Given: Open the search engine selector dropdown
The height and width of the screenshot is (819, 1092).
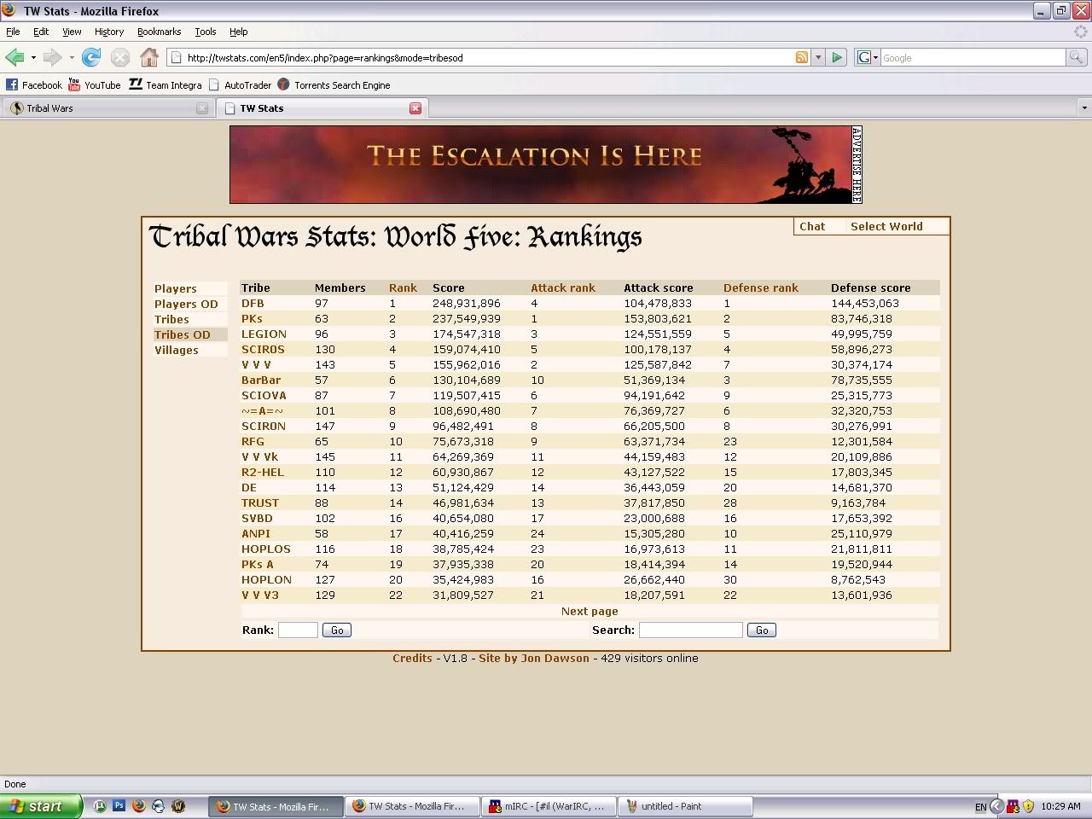Looking at the screenshot, I should pos(868,57).
